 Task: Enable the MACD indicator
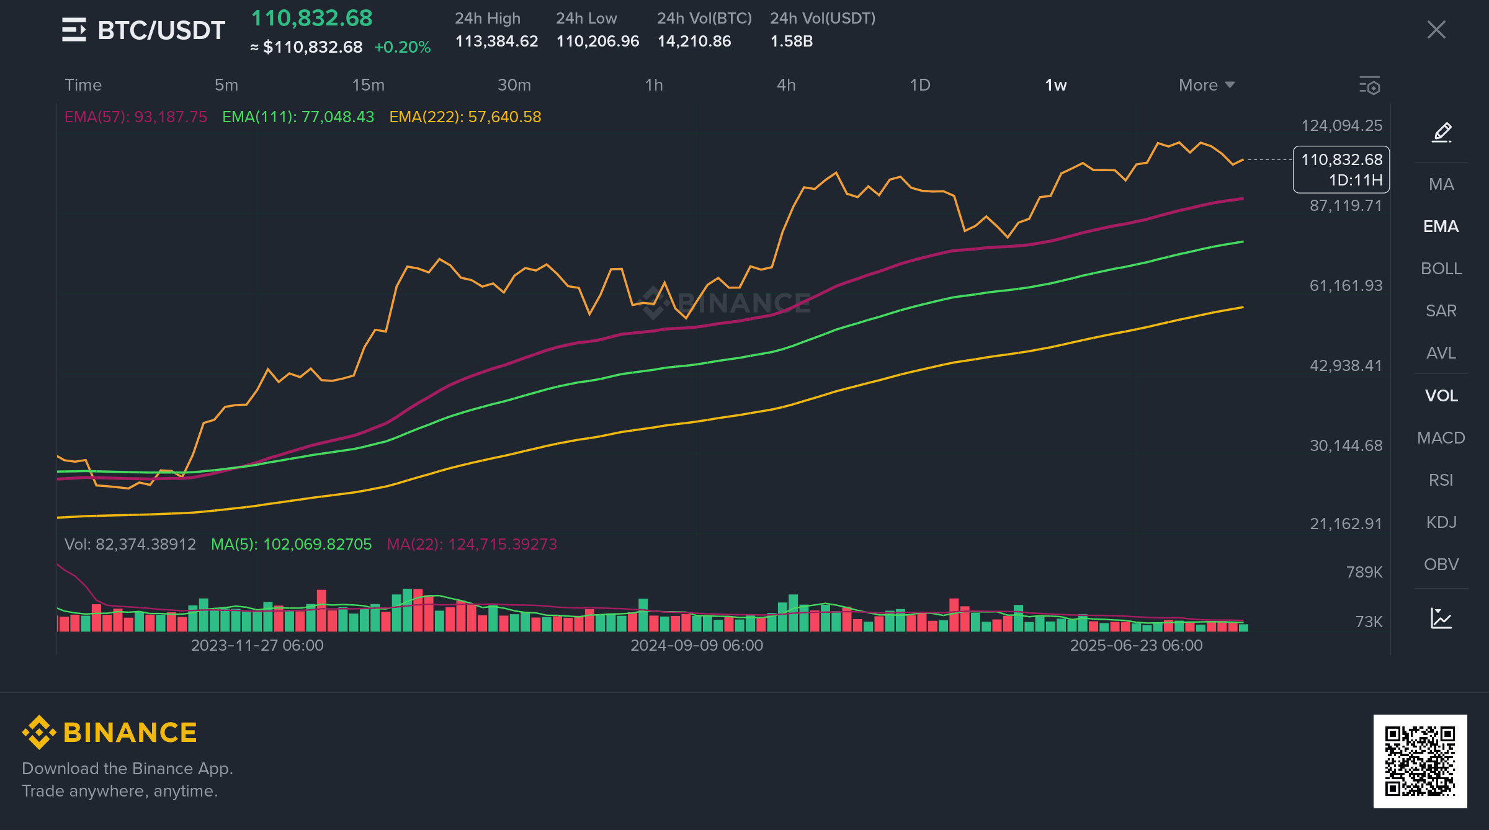pos(1441,438)
